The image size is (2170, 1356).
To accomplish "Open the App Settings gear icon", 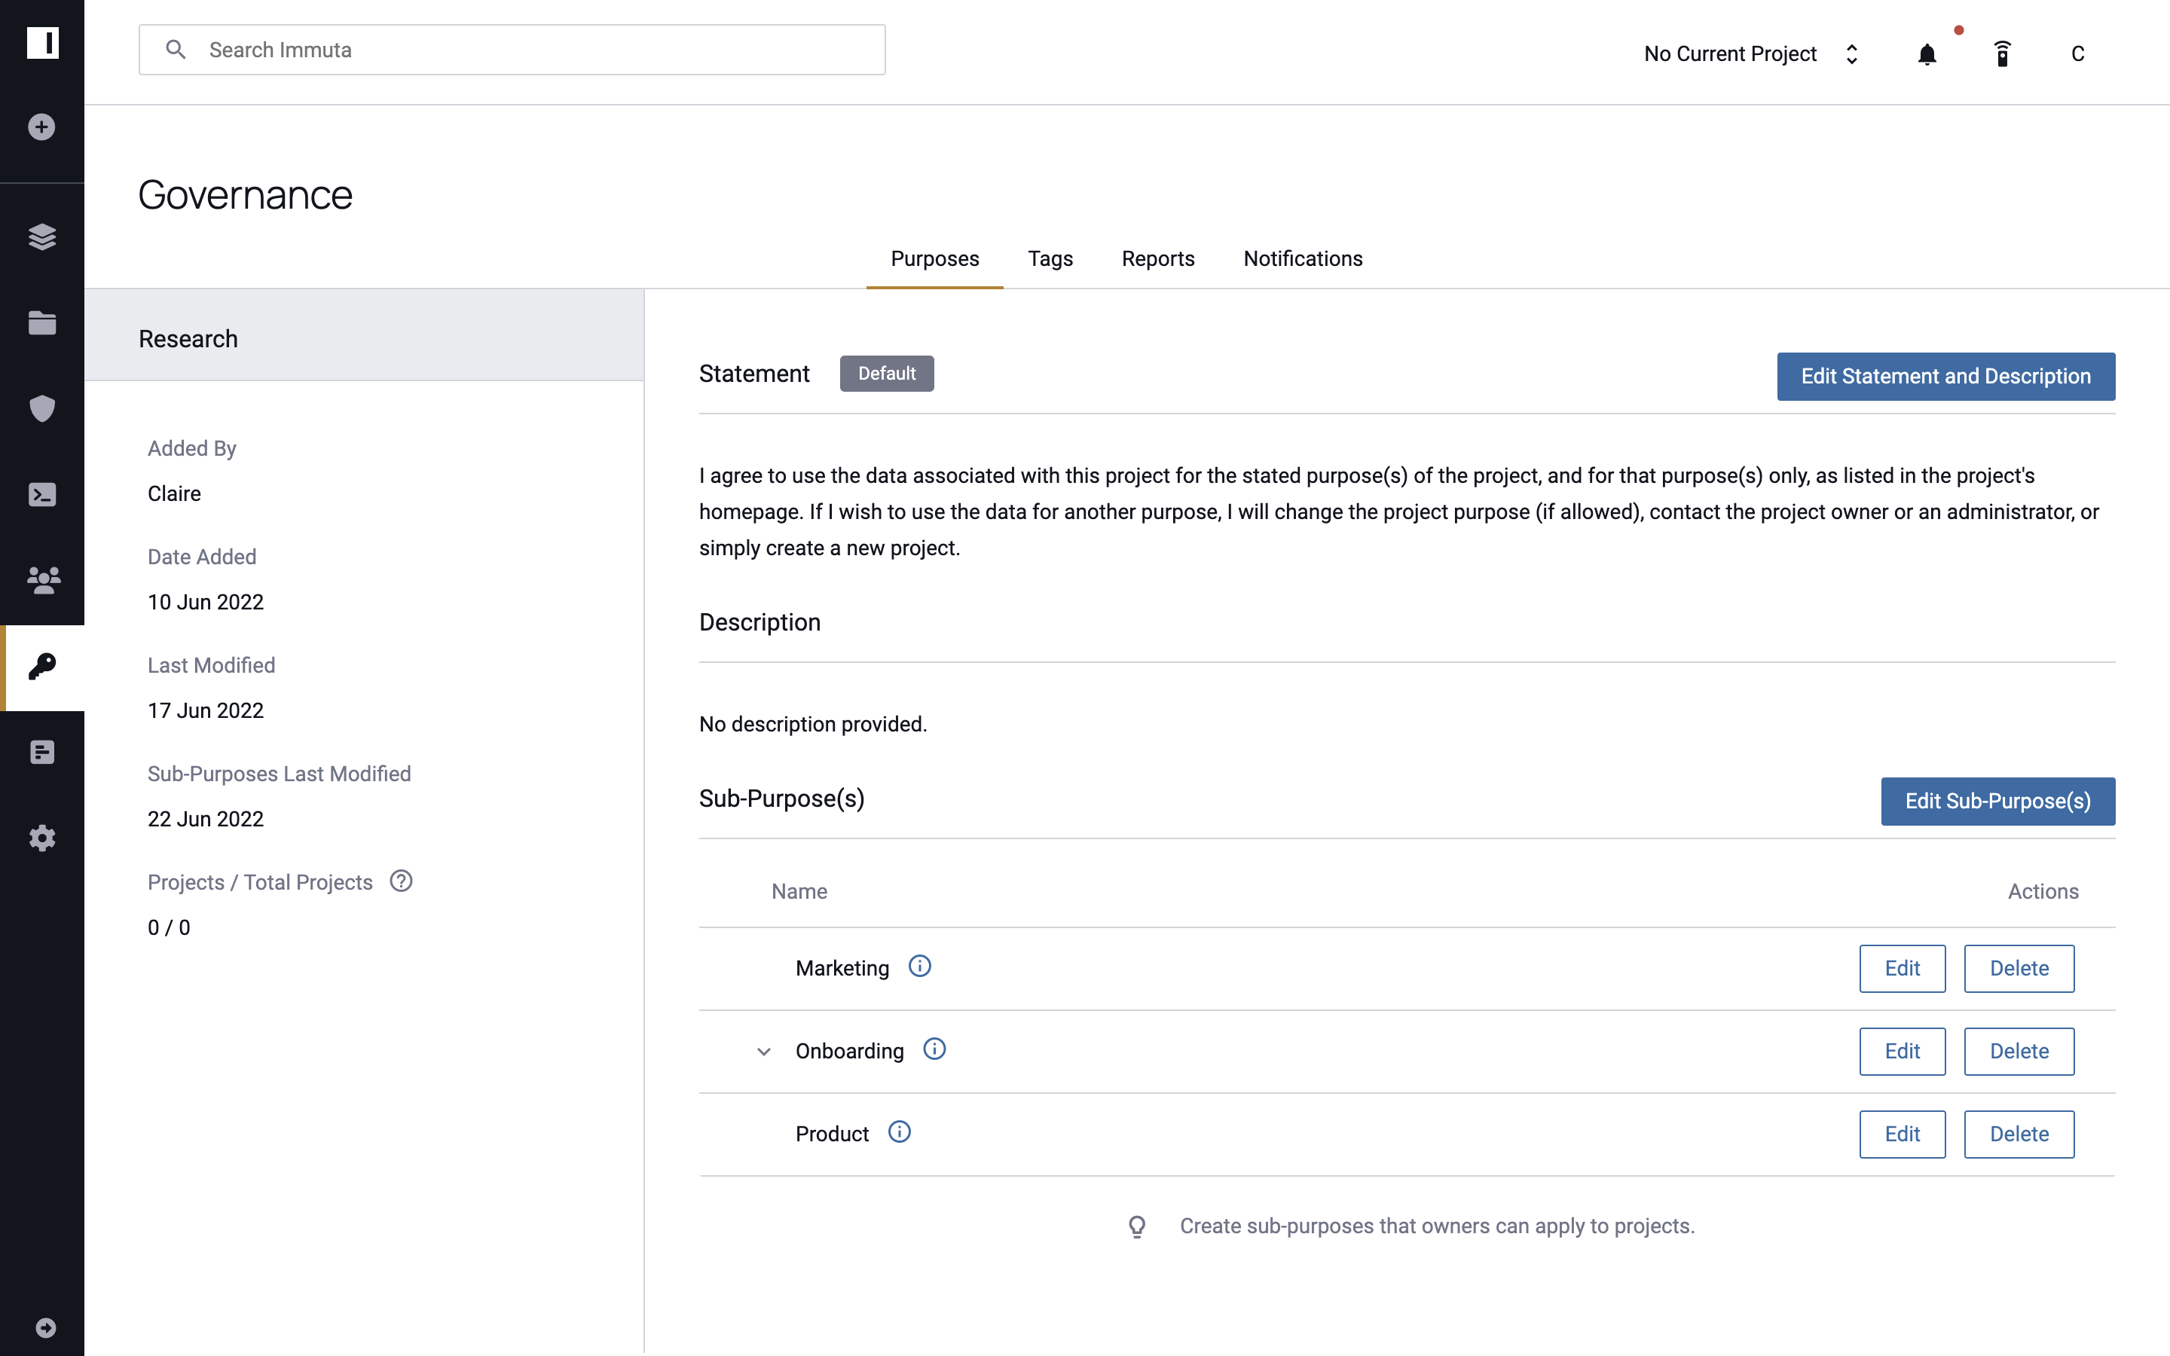I will pos(42,838).
